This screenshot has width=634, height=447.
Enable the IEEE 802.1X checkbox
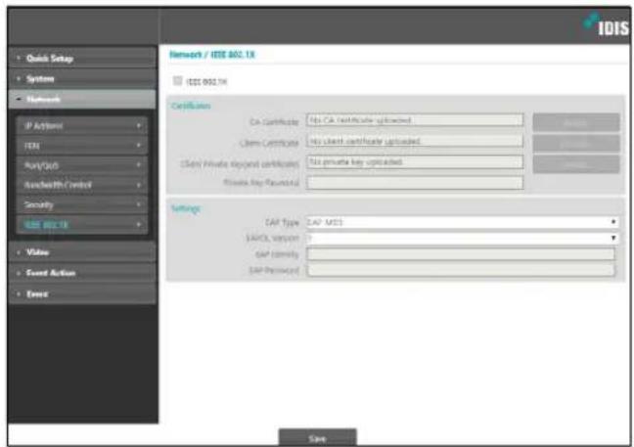(177, 81)
